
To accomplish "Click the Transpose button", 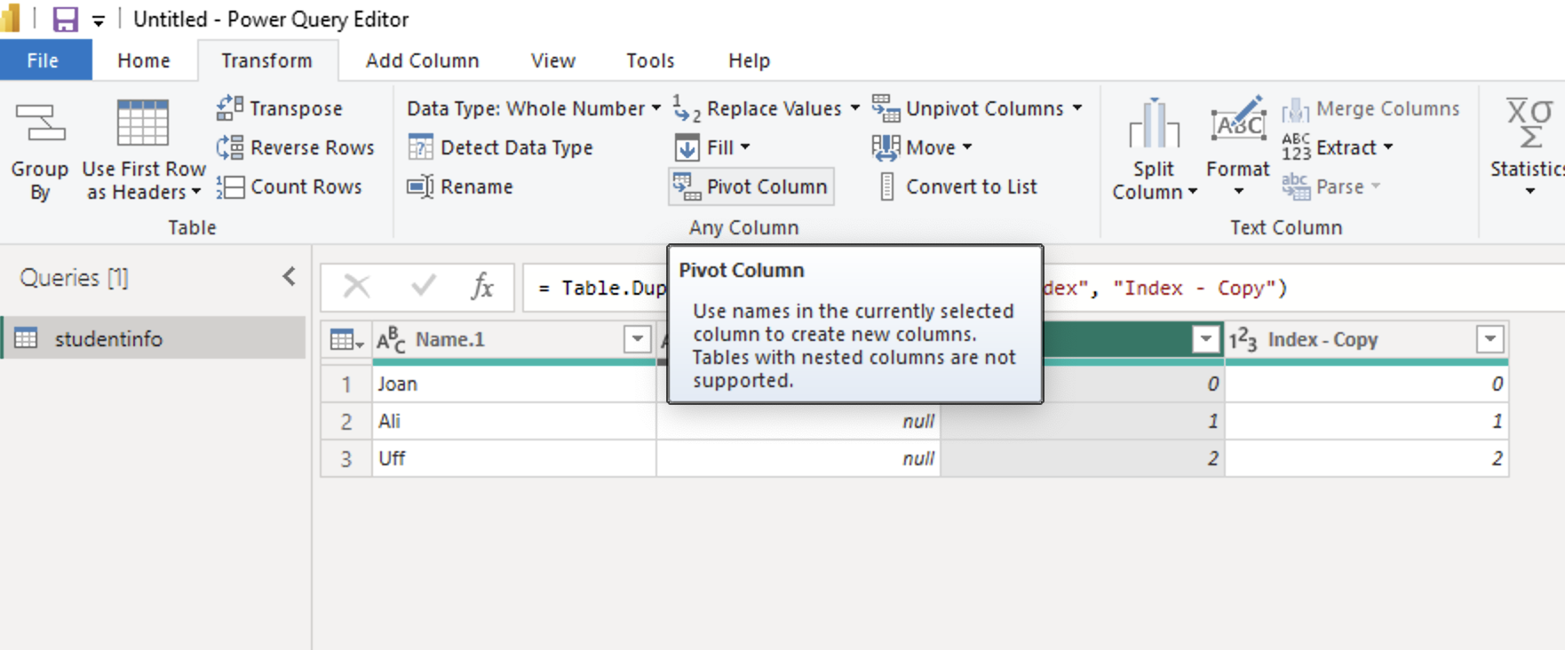I will point(280,108).
